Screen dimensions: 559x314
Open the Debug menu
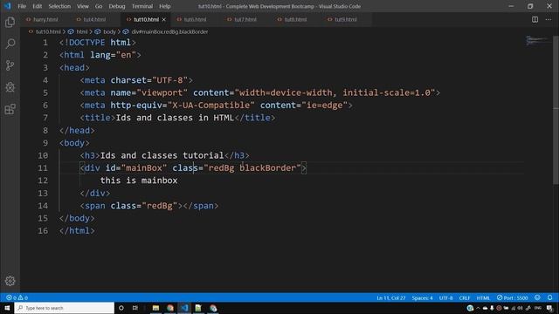coord(117,6)
